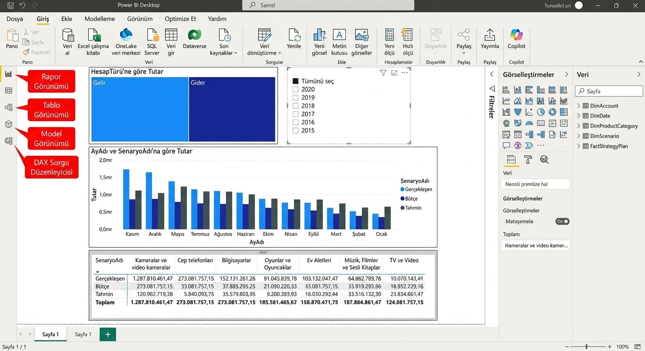The width and height of the screenshot is (645, 351).
Task: Expand the FactStrategyPlan table
Action: 579,146
